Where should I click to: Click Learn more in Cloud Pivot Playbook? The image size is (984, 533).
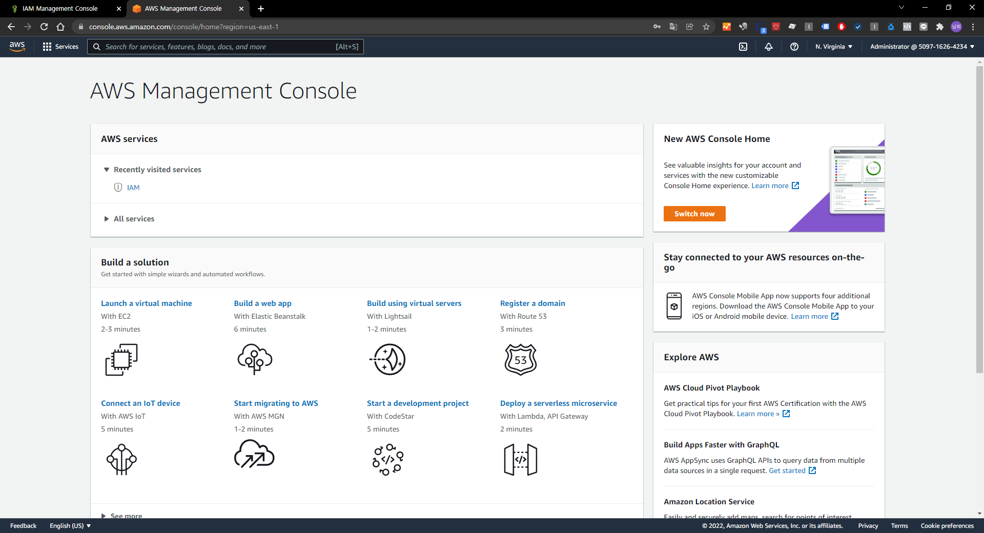click(x=763, y=414)
